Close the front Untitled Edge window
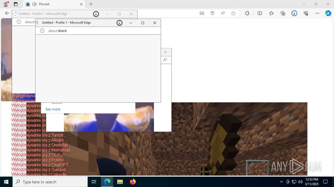334x187 pixels. (x=155, y=23)
